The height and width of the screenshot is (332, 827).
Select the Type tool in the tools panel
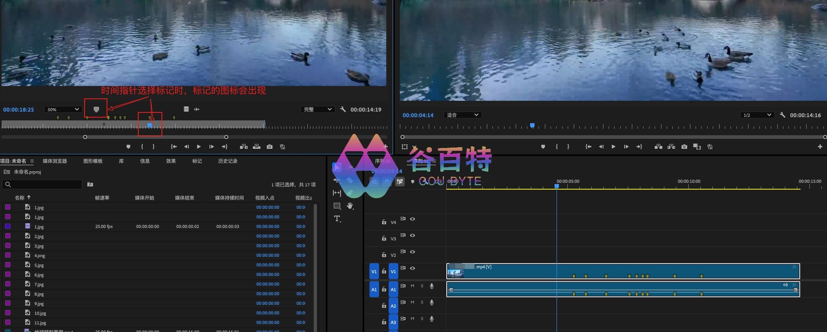tap(337, 218)
